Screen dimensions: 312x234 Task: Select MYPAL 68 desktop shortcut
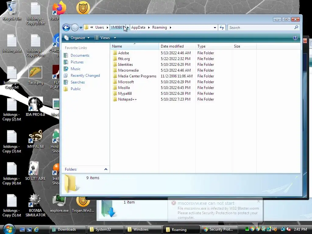[35, 139]
